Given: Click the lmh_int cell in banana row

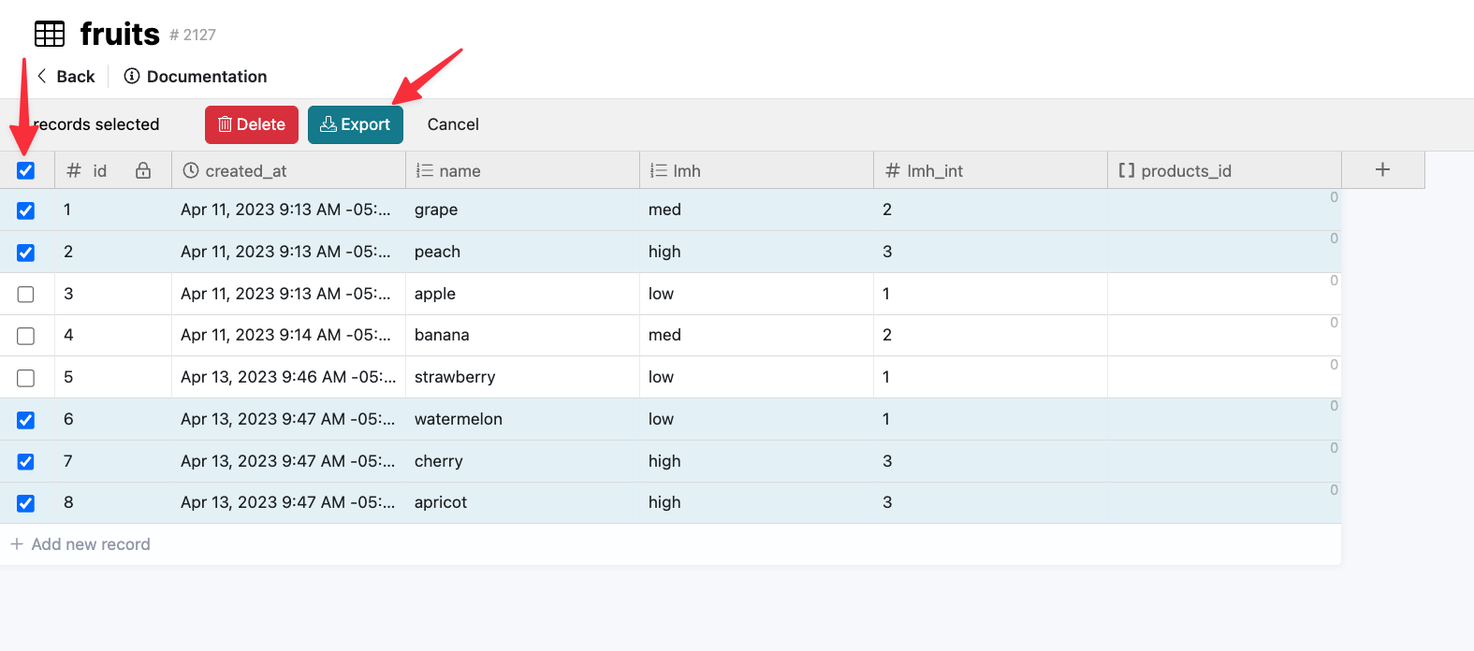Looking at the screenshot, I should [x=990, y=335].
